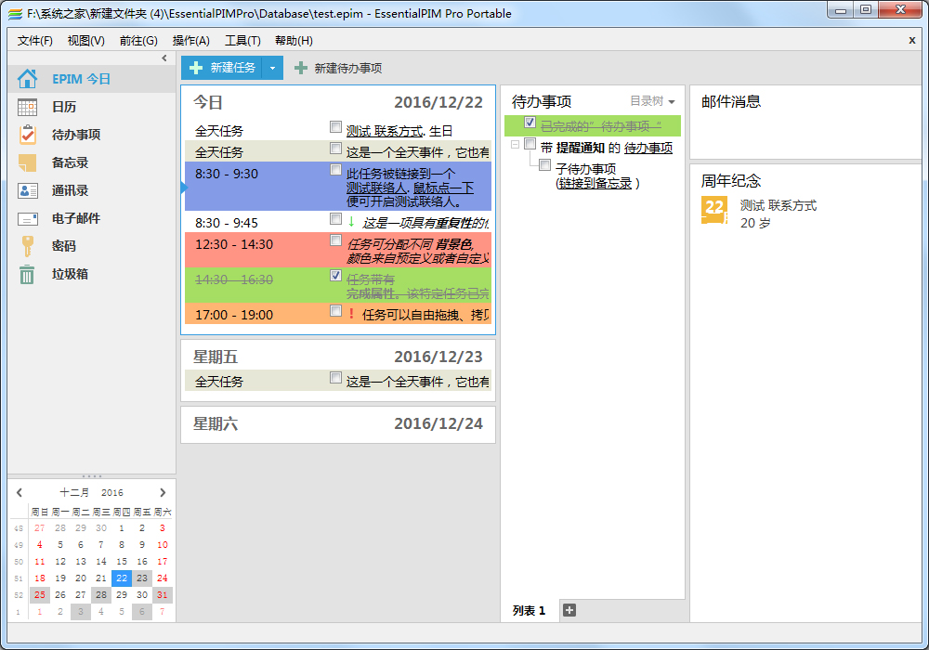
Task: Collapse 带 提醒通知 todo tree node
Action: [x=516, y=145]
